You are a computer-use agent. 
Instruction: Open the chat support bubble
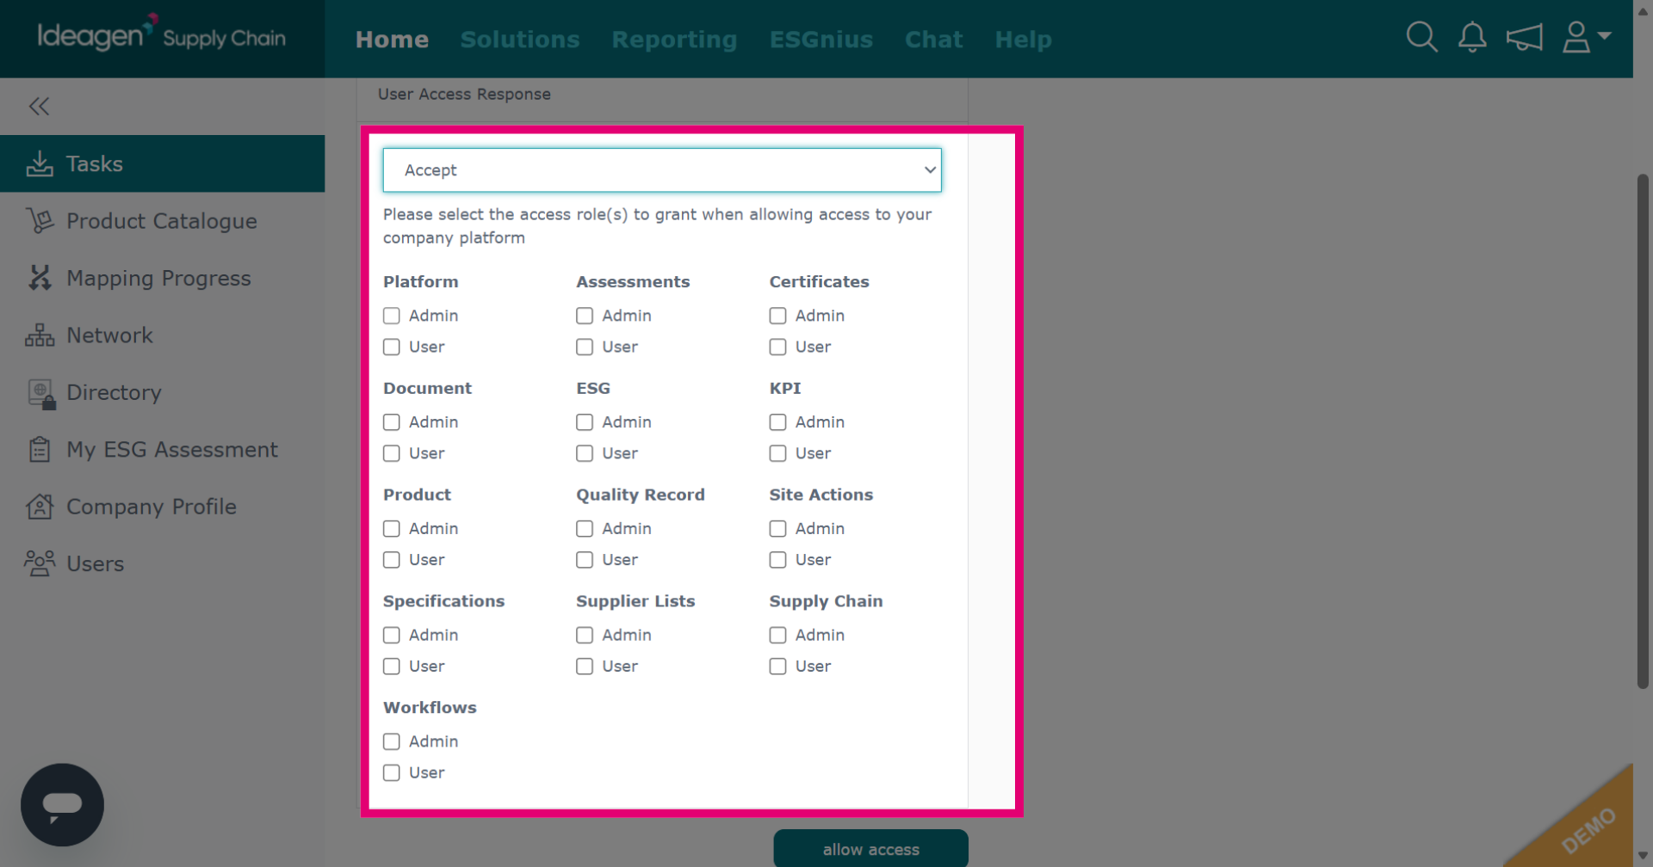[x=62, y=804]
